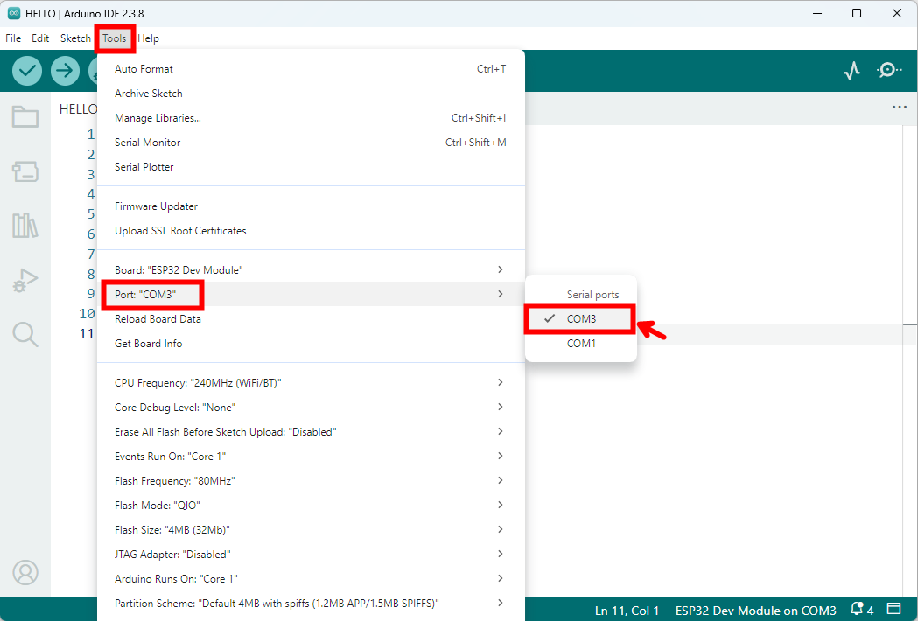Expand the Flash Size: "4MB (32Mb)" submenu
918x621 pixels.
coord(311,530)
